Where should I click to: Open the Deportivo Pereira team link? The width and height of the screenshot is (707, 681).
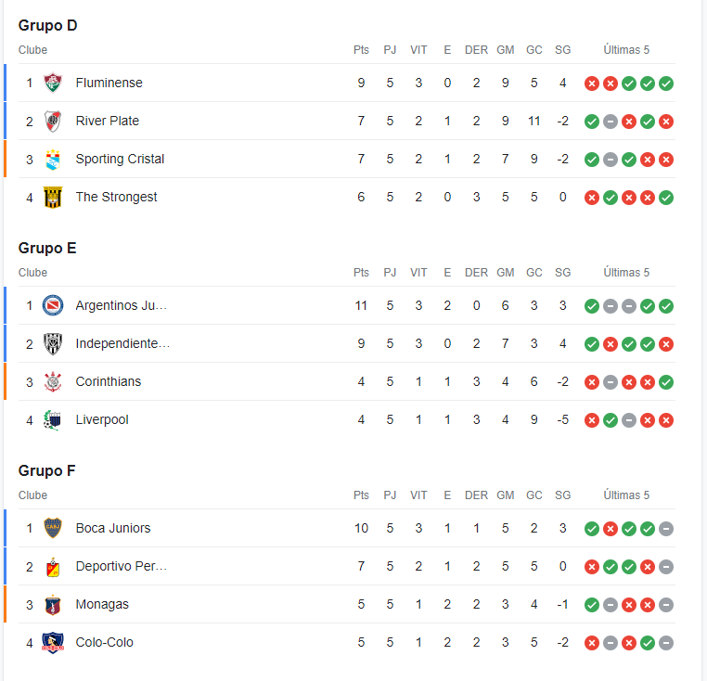tap(122, 566)
